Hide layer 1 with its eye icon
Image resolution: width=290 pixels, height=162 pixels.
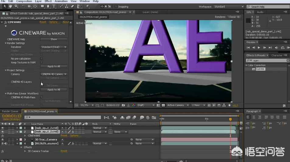click(x=3, y=128)
